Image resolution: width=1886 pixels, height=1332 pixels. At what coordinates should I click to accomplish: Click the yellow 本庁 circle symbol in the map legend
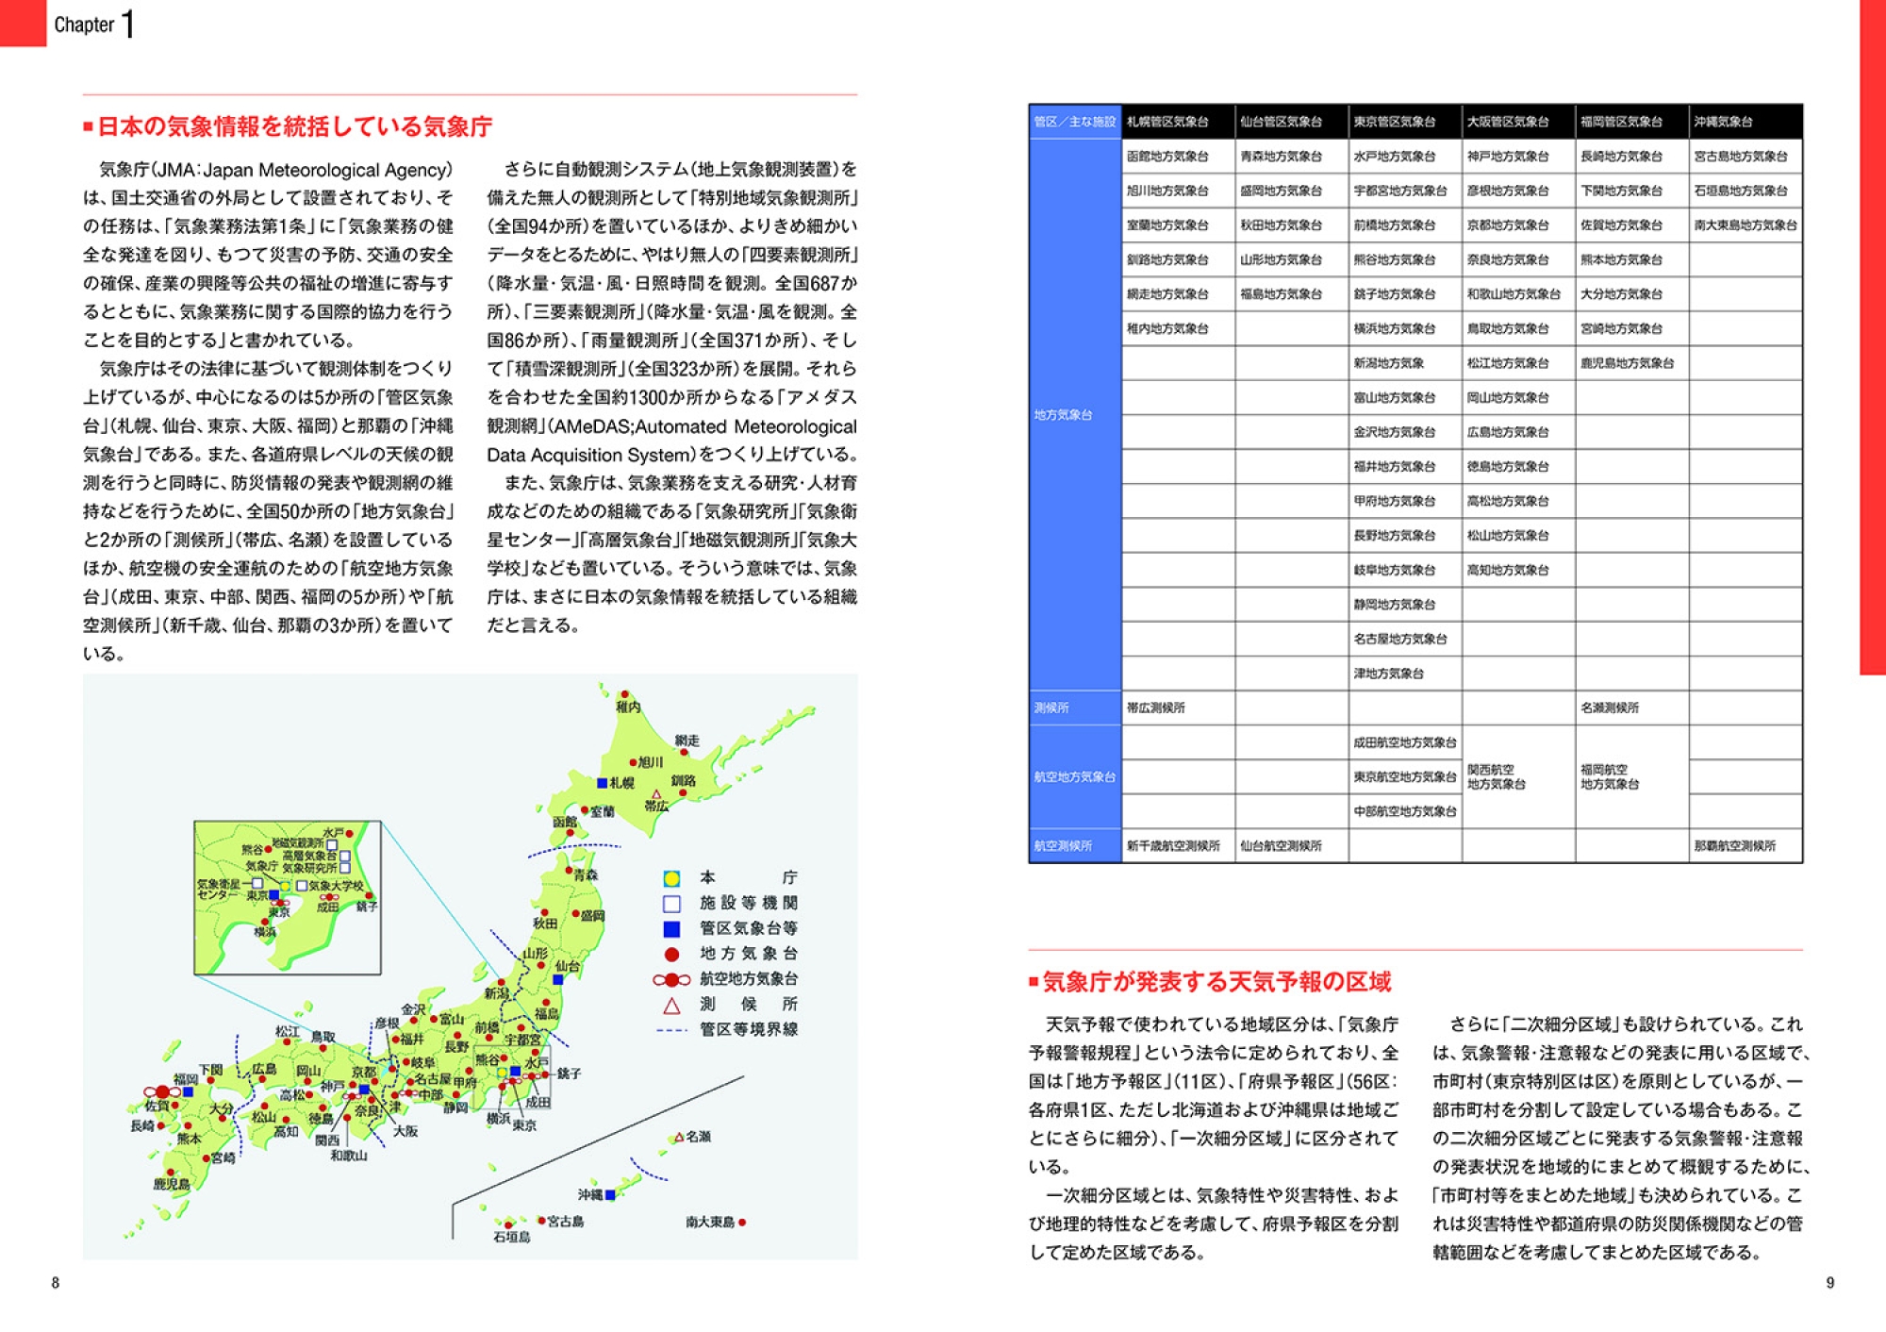[x=671, y=878]
